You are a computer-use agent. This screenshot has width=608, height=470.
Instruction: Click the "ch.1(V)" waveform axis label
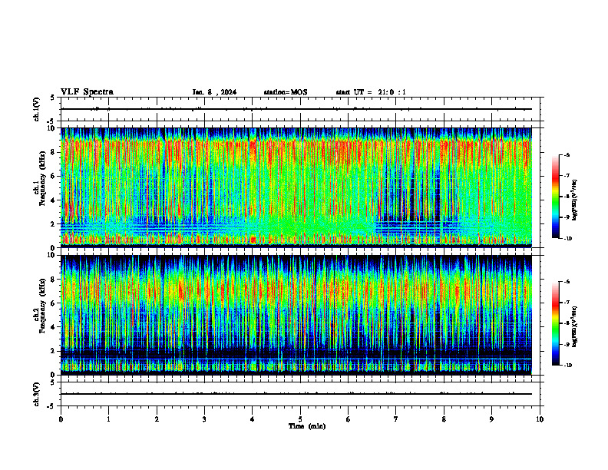tap(37, 109)
